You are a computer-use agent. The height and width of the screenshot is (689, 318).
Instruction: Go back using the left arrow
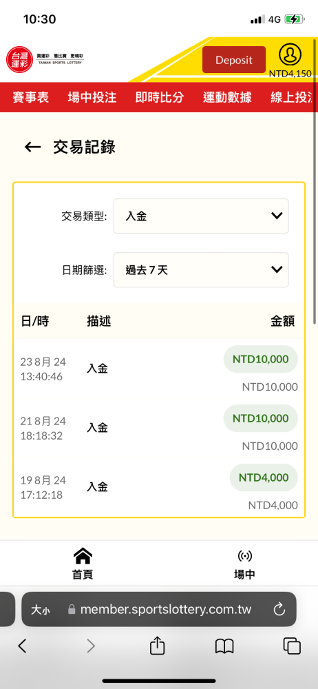pos(32,147)
